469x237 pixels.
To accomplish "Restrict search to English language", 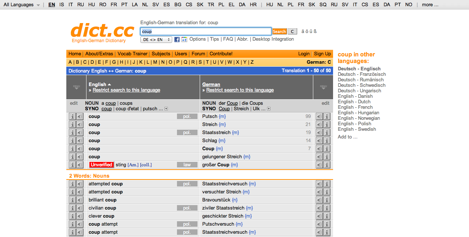I will coord(126,90).
